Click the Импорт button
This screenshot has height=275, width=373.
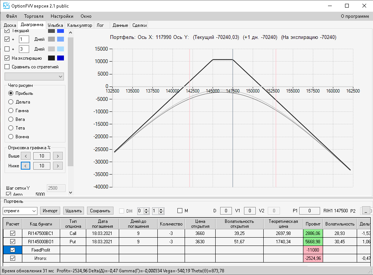50,211
